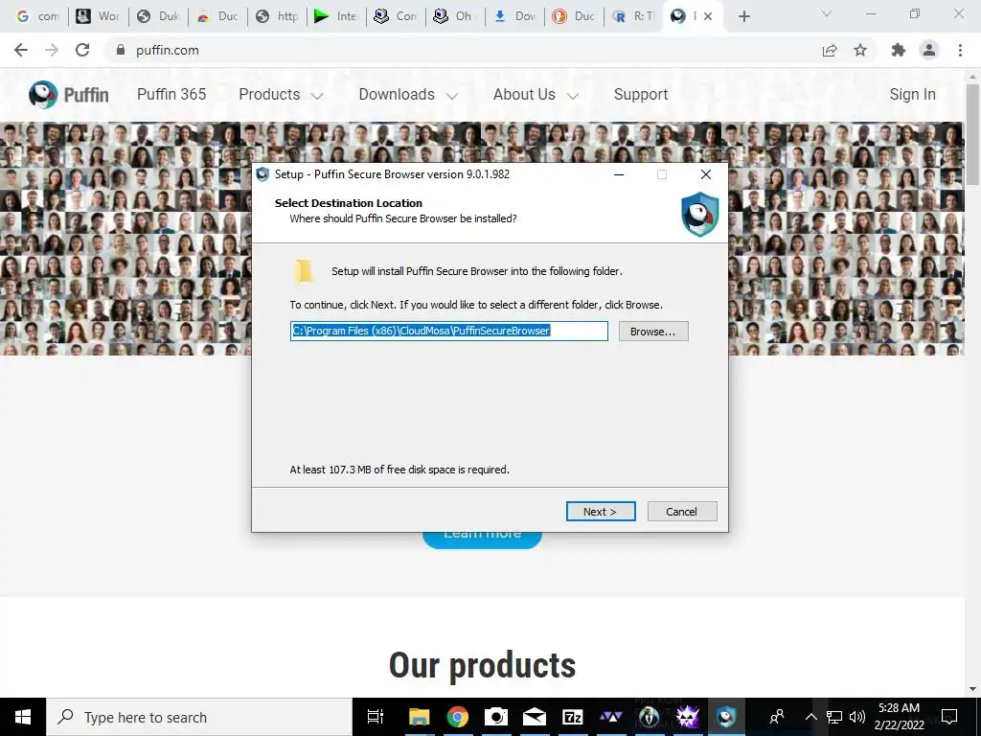Switch to the 'Inte' browser tab
This screenshot has width=981, height=736.
coord(336,16)
